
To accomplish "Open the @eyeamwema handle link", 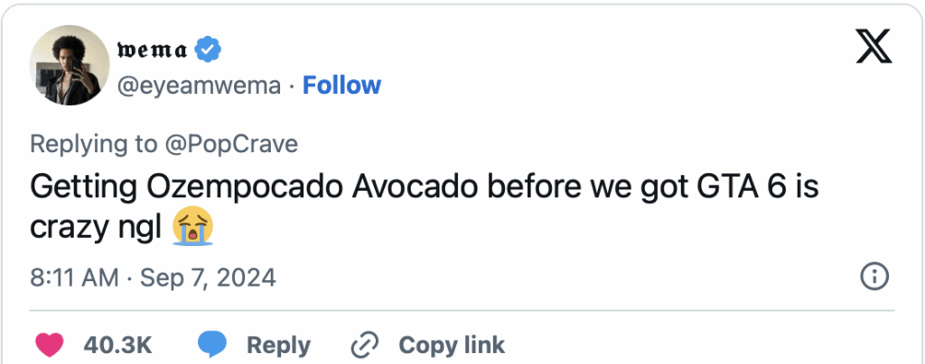I will point(204,86).
